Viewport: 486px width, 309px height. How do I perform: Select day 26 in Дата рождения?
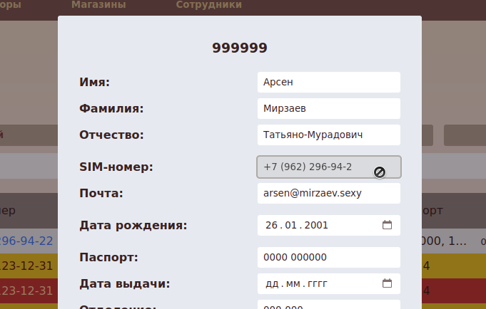[270, 226]
